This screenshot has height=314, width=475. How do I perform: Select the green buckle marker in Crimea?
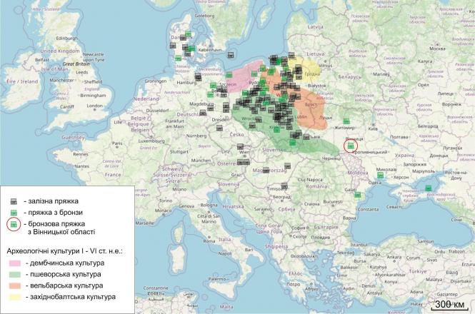click(429, 187)
